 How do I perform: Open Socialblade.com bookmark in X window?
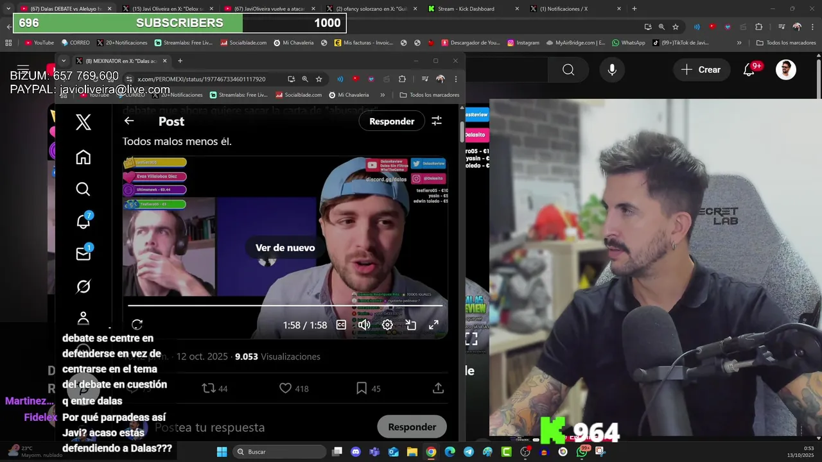[x=299, y=95]
